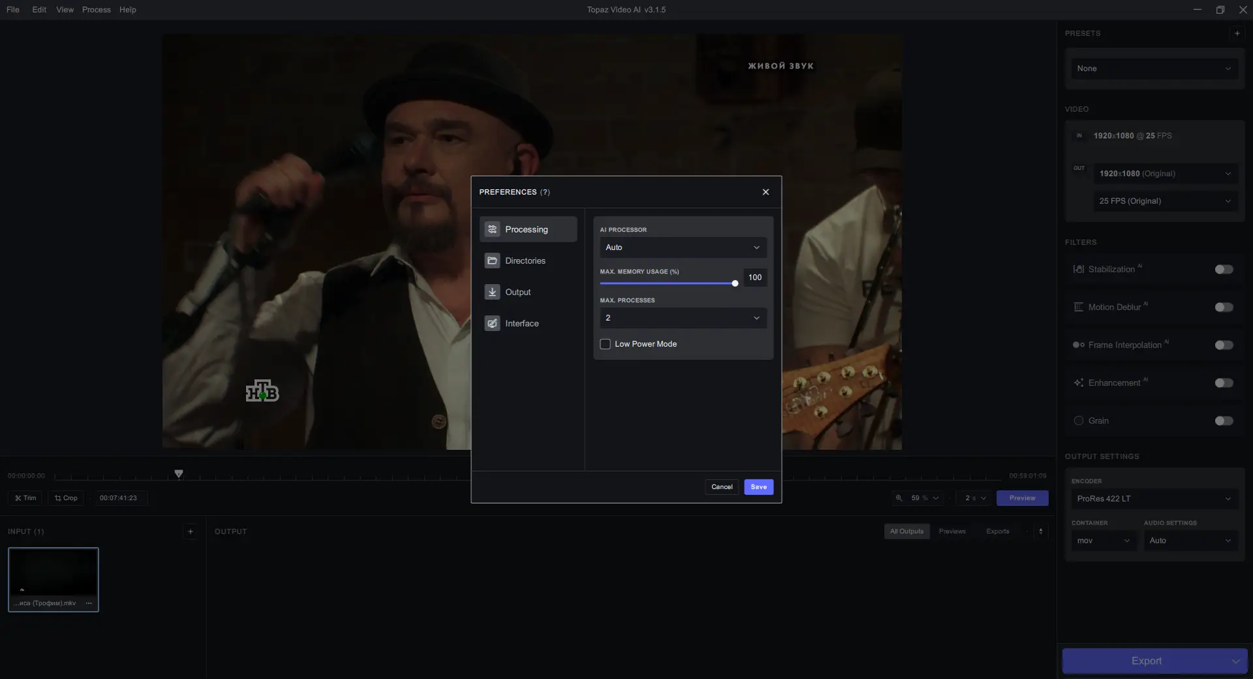
Task: Expand the AI Processor dropdown
Action: pos(683,247)
